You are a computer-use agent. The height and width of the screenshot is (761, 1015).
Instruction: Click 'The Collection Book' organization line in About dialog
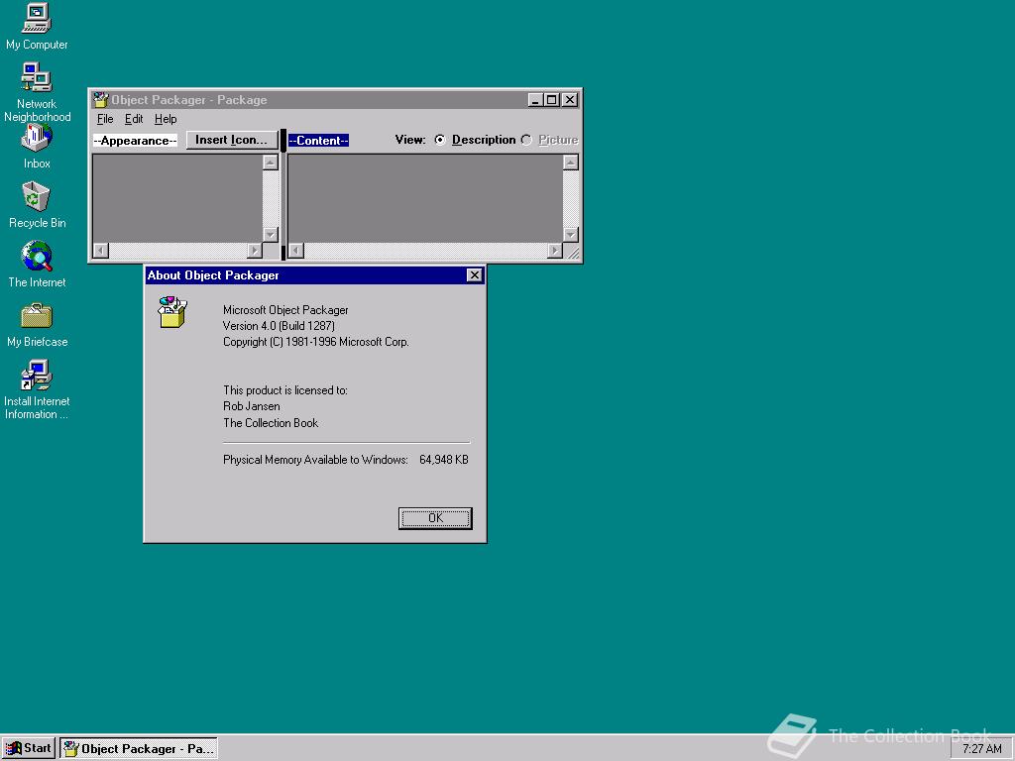click(271, 422)
